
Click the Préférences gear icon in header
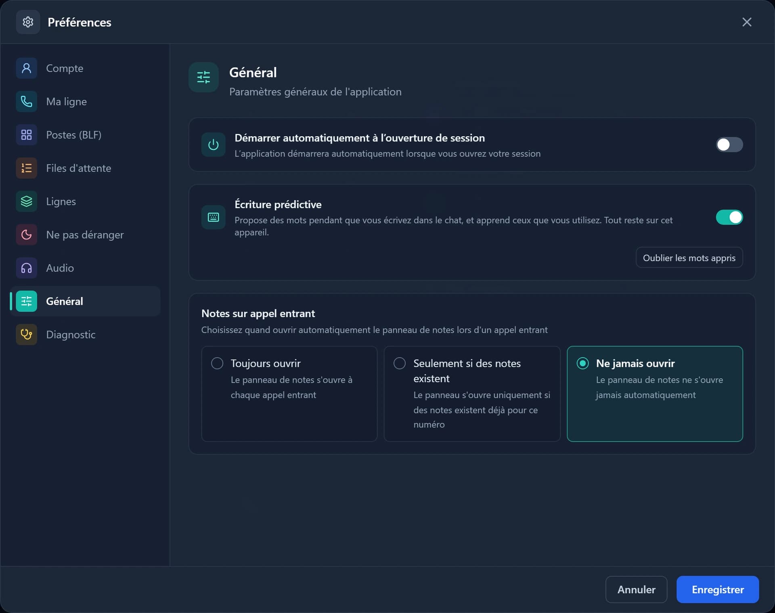coord(28,22)
